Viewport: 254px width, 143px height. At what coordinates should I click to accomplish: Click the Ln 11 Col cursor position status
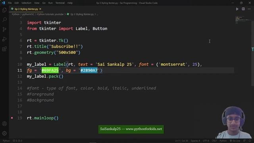[181, 141]
